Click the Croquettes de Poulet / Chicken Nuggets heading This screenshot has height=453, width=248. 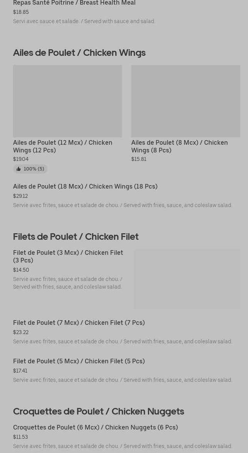(x=99, y=411)
